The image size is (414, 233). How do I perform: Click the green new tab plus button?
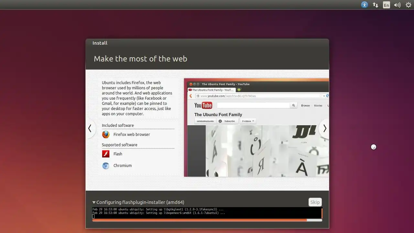[x=239, y=90]
